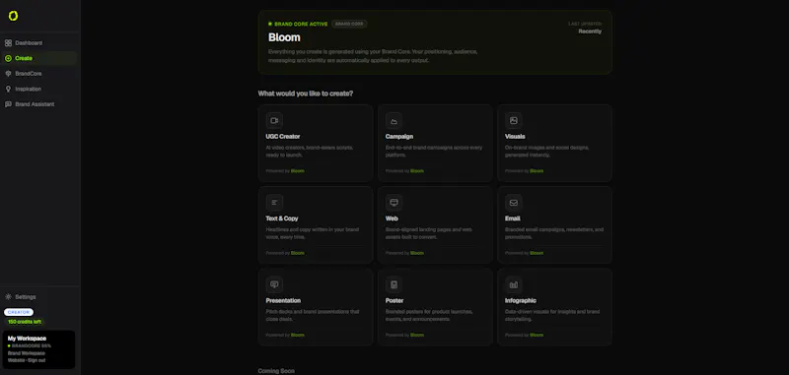The width and height of the screenshot is (789, 375).
Task: Click the Visuals image icon
Action: (513, 120)
